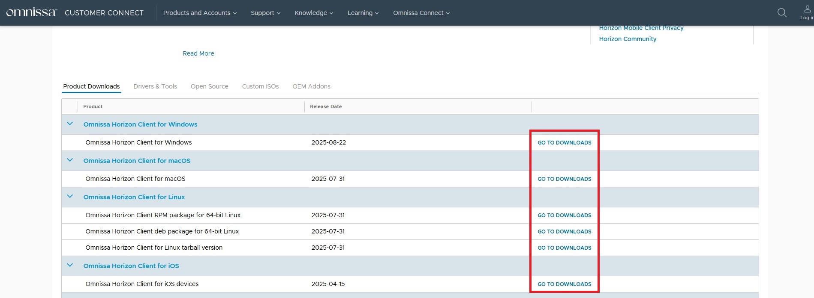Click the Omnissa logo
Viewport: 814px width, 298px height.
click(x=31, y=12)
